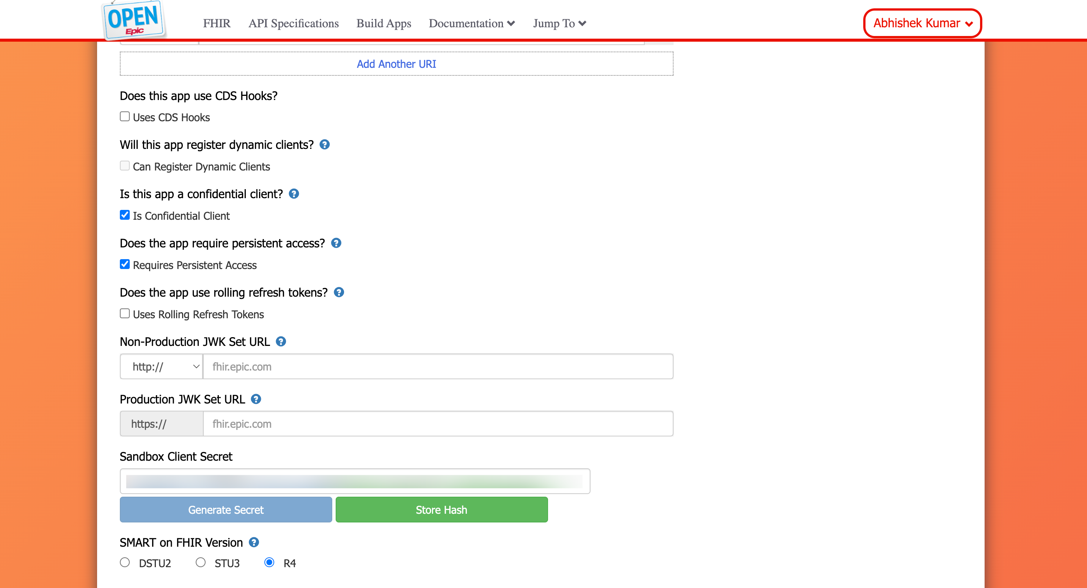Open help for Production JWK Set URL

[x=256, y=399]
